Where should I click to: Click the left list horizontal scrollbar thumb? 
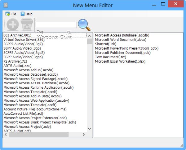39,135
